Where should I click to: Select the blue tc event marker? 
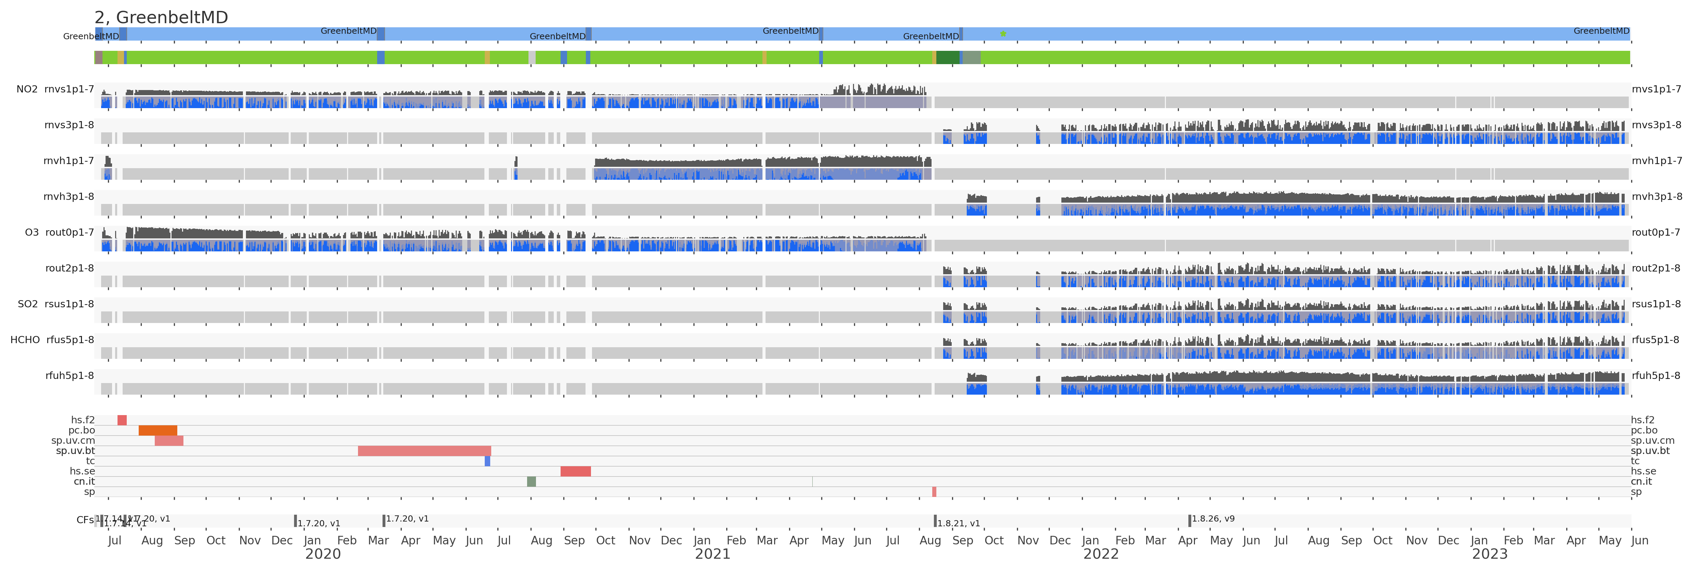click(487, 461)
